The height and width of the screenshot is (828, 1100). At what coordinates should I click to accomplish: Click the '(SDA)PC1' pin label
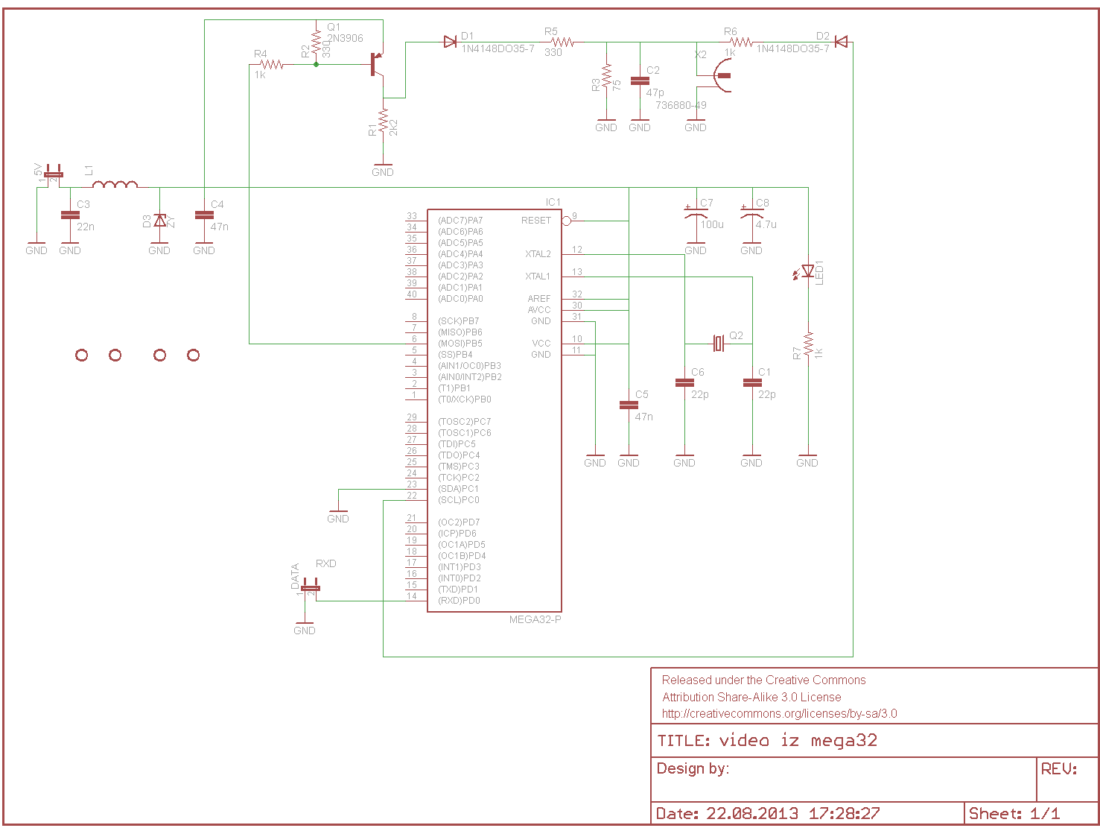459,489
